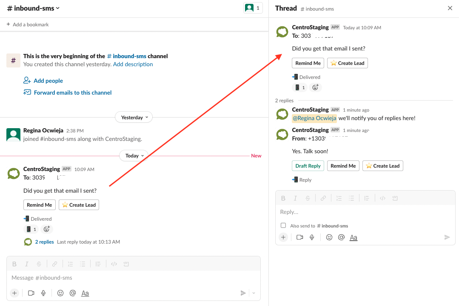Viewport: 459px width, 306px height.
Task: Open attachments plus menu in thread composer
Action: 283,237
